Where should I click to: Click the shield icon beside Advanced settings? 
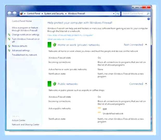tap(9, 50)
